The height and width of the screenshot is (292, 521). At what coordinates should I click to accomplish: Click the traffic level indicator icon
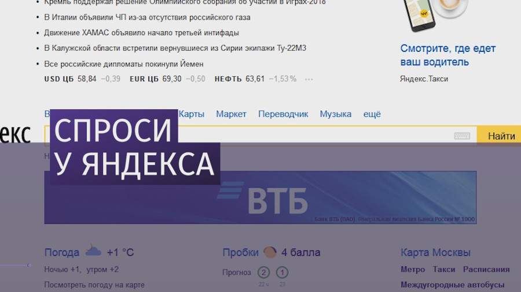tap(269, 252)
